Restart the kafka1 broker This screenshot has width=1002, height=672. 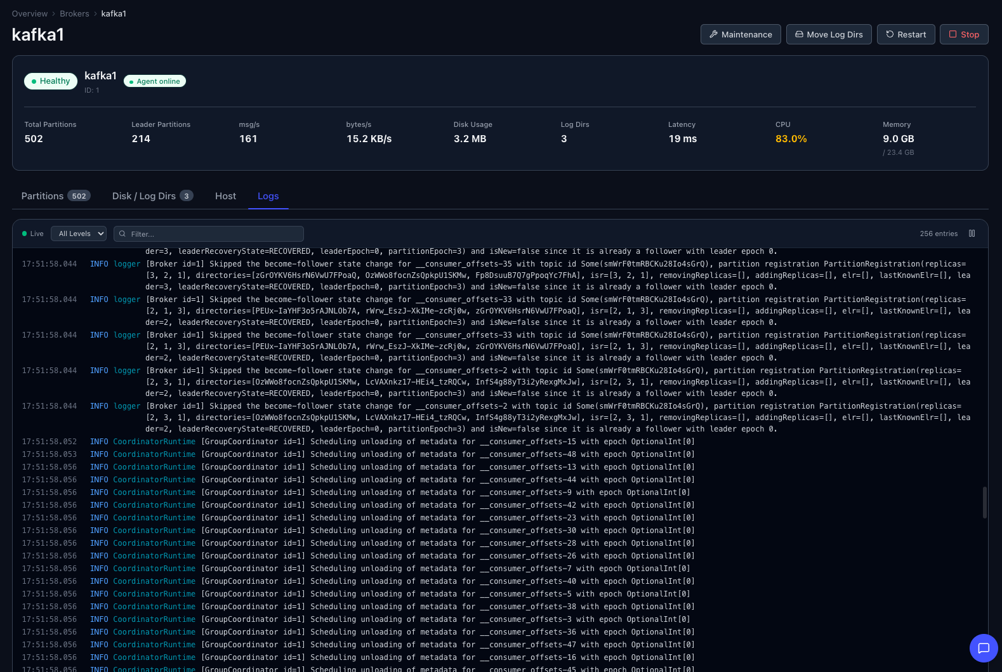click(906, 34)
